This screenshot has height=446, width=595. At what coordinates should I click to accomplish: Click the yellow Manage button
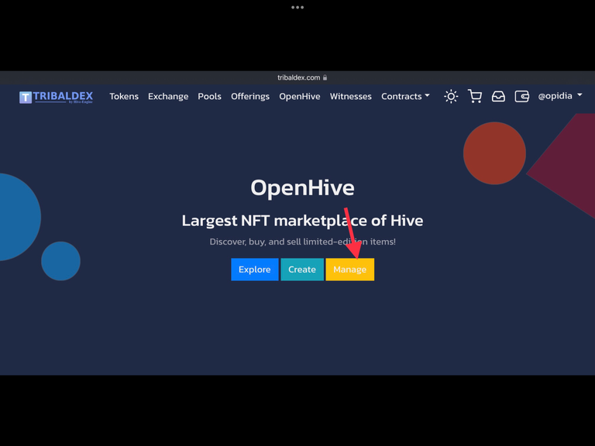[x=350, y=269]
